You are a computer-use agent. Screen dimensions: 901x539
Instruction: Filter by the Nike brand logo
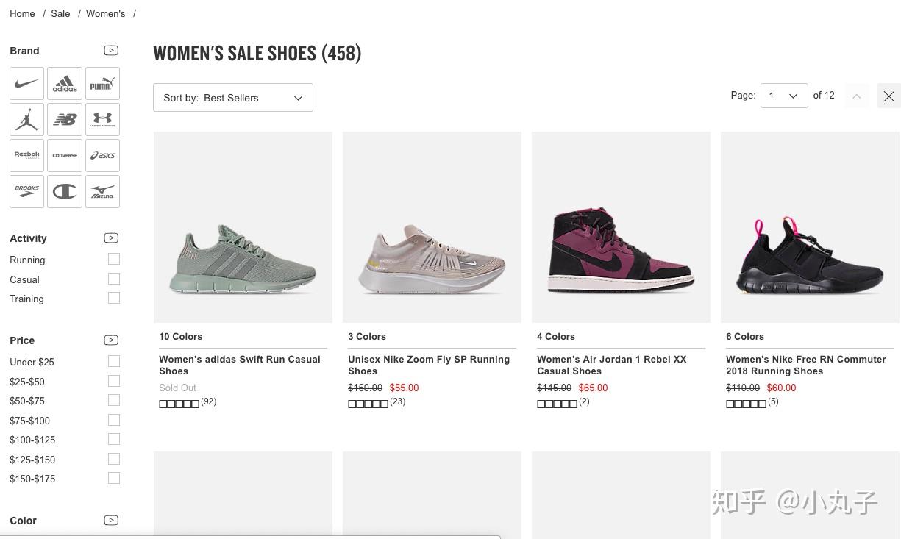tap(26, 84)
